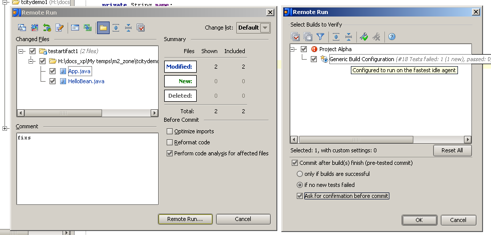491x235 pixels.
Task: Click Generic Build Configuration star-eye icon
Action: coord(324,59)
